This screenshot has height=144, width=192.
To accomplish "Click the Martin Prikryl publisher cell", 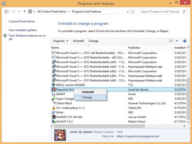I will click(137, 121).
